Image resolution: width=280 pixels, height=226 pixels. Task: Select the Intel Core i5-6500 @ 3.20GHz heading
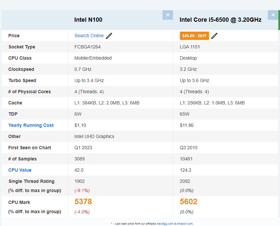(220, 20)
